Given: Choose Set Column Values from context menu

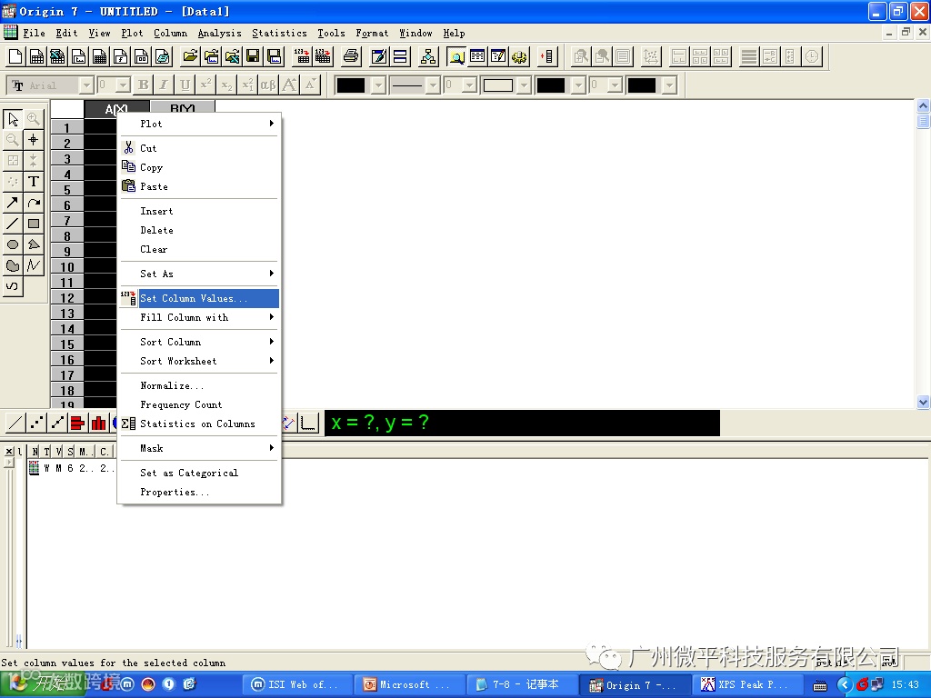Looking at the screenshot, I should pos(199,298).
